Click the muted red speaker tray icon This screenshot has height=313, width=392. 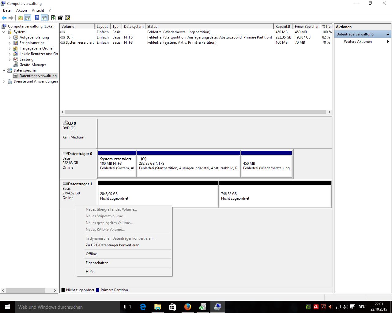[330, 307]
